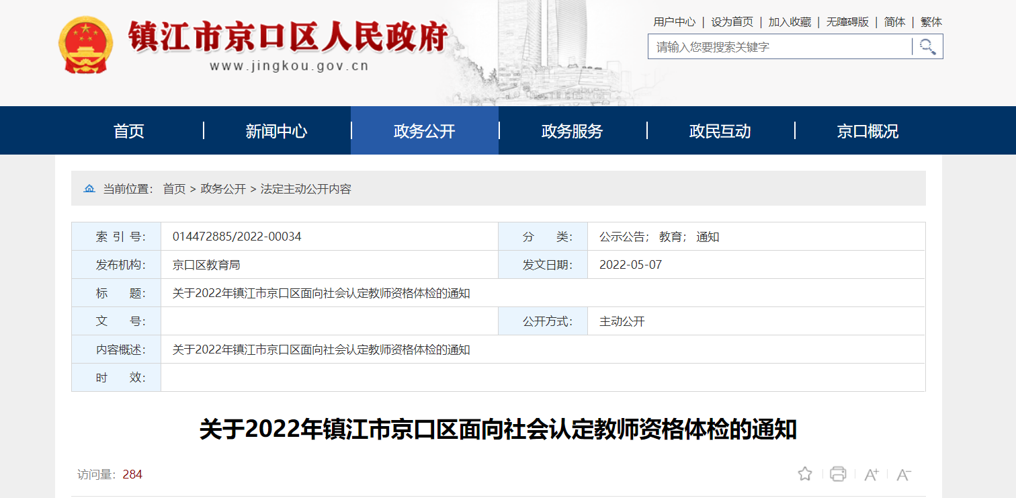Click the home icon in breadcrumb
The image size is (1016, 498).
[x=89, y=189]
